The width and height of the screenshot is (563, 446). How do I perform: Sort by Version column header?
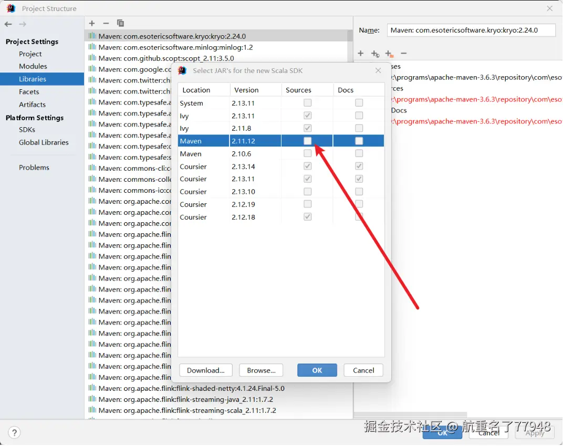click(256, 90)
